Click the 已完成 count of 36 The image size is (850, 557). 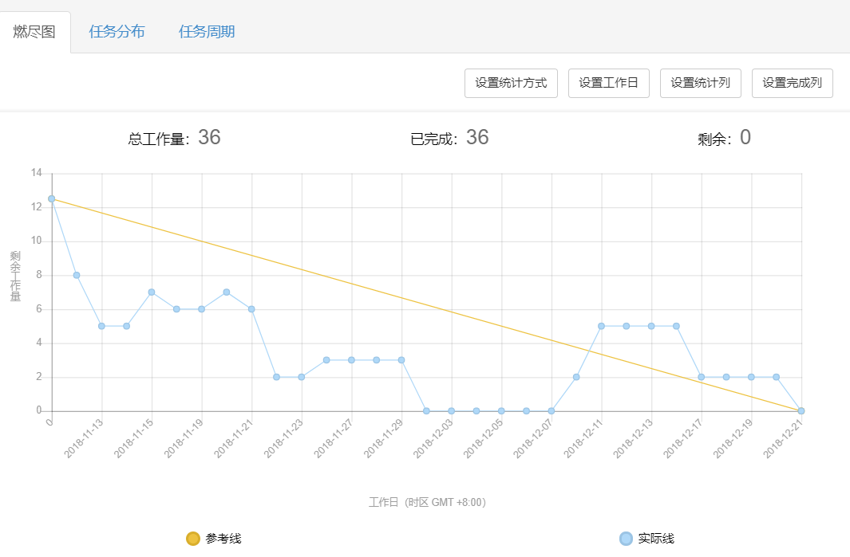click(x=477, y=138)
